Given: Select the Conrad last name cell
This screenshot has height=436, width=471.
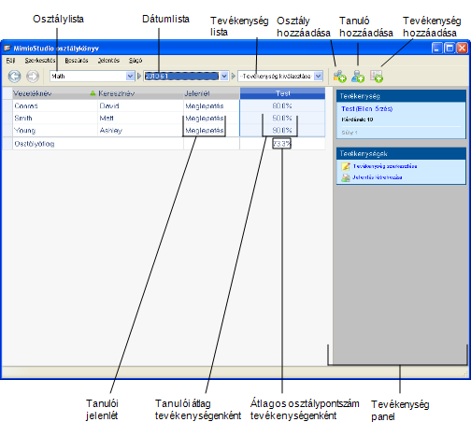Looking at the screenshot, I should (55, 105).
